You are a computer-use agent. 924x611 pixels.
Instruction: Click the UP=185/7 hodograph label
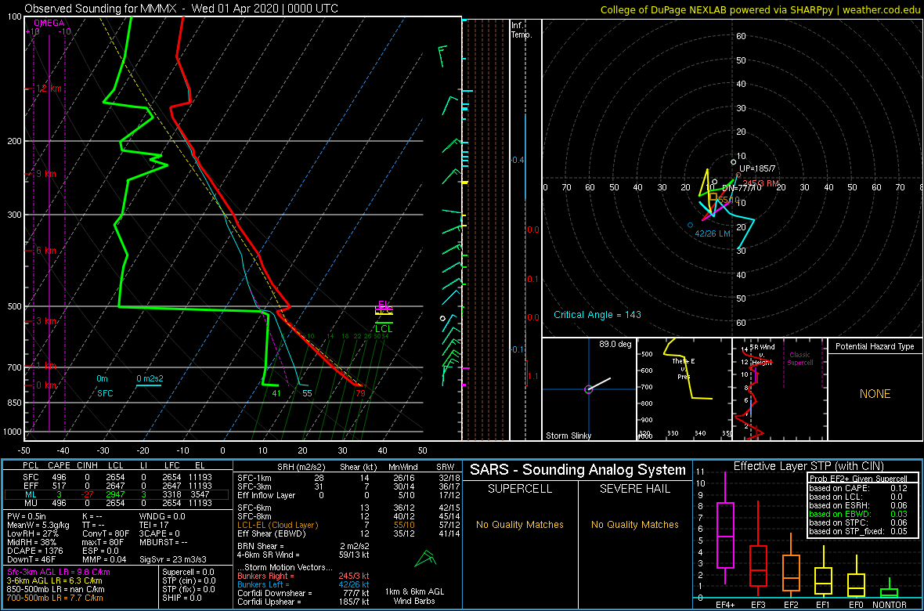tap(758, 168)
